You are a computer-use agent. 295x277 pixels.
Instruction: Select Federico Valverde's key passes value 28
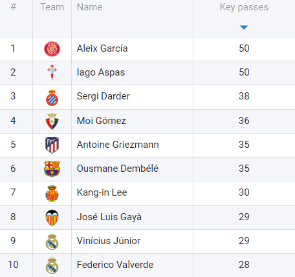(x=244, y=265)
